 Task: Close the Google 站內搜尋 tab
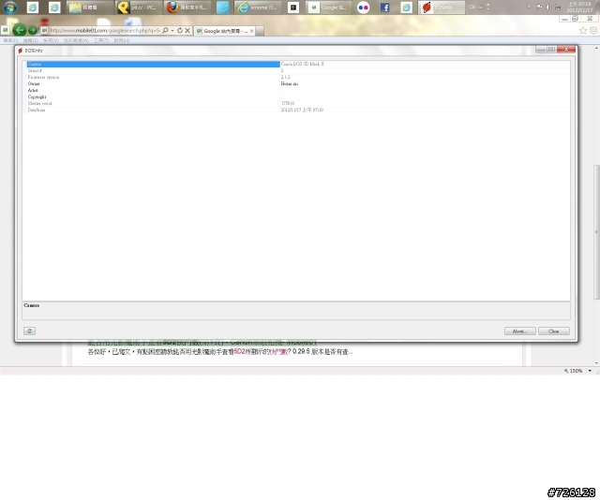pyautogui.click(x=252, y=31)
